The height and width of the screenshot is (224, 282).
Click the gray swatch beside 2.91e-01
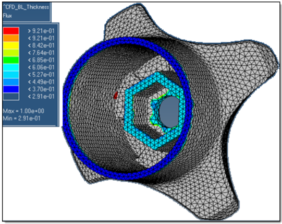pyautogui.click(x=11, y=97)
